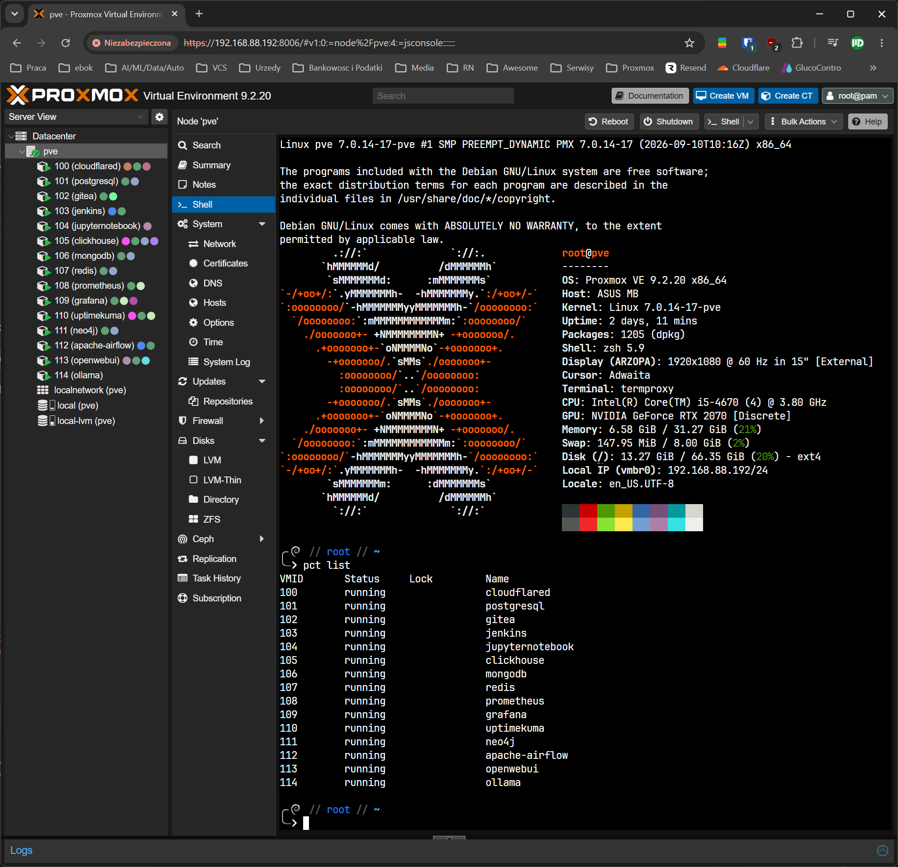Open browser extensions puzzle icon

797,43
